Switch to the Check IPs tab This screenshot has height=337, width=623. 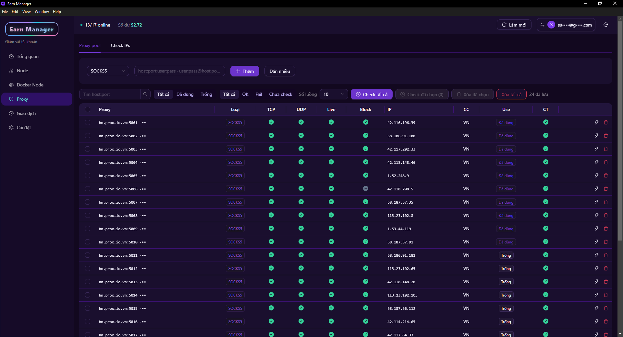120,45
